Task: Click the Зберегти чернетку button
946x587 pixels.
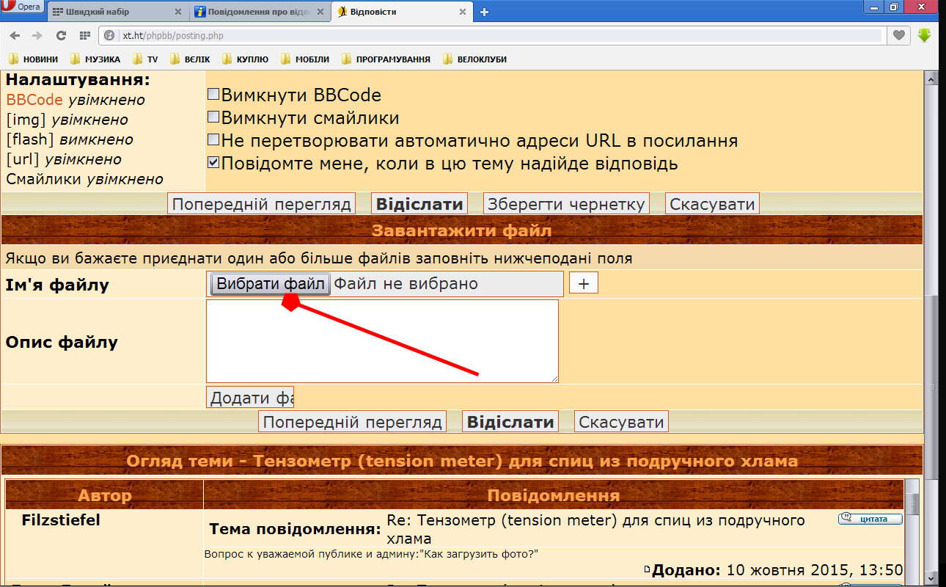Action: [565, 204]
